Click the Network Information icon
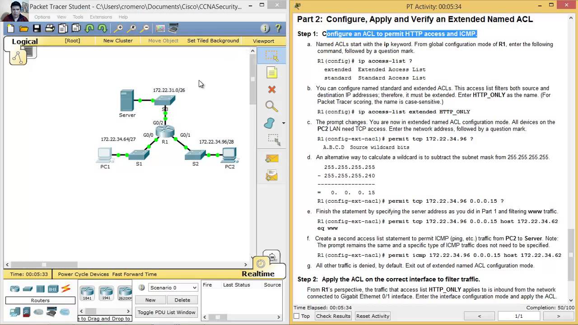This screenshot has height=325, width=578. point(265,28)
